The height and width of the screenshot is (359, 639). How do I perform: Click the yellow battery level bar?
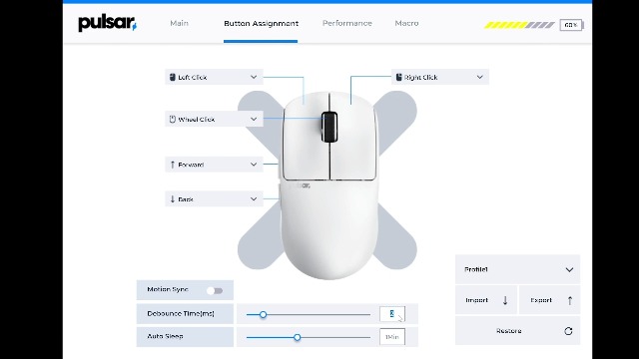tap(519, 25)
